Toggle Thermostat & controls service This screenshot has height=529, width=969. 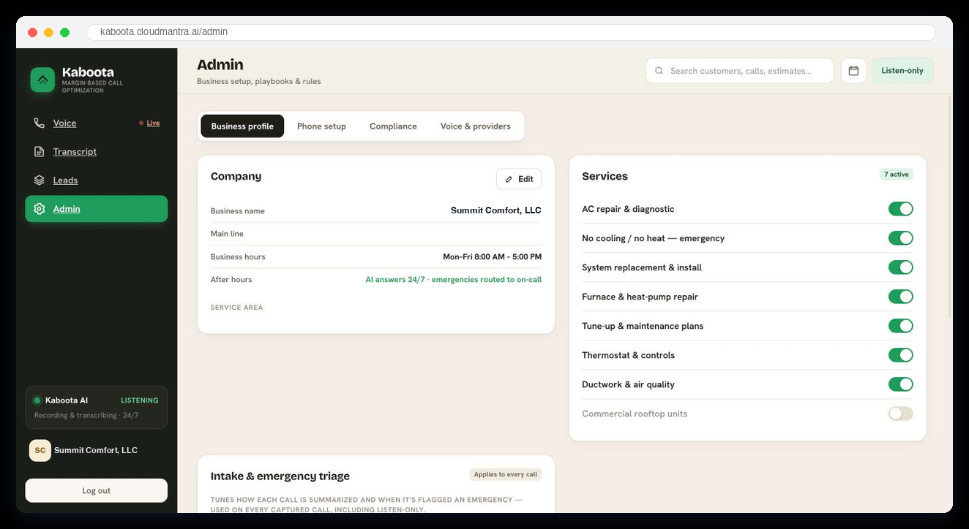point(900,355)
